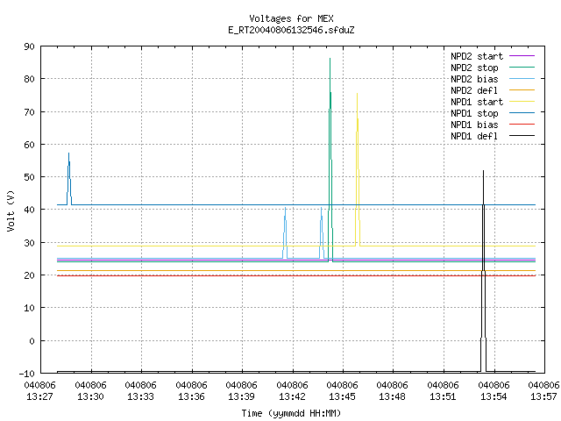Click the x-axis tick label 13:30
The image size is (561, 421).
click(x=90, y=396)
